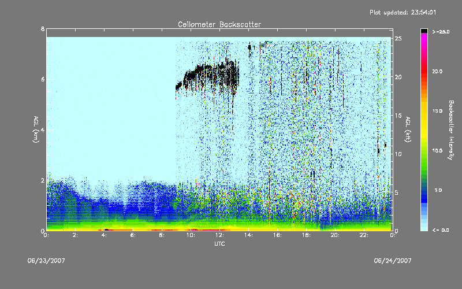Image resolution: width=462 pixels, height=289 pixels.
Task: Click the '14:' UTC hour tick label
Action: coord(249,235)
